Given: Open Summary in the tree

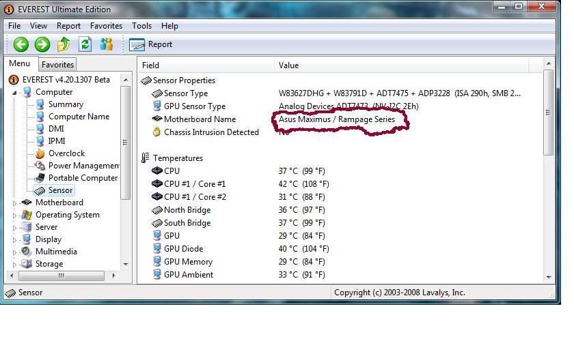Looking at the screenshot, I should (66, 104).
